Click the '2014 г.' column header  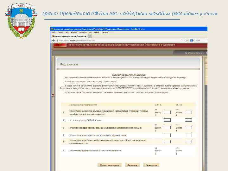point(158,105)
